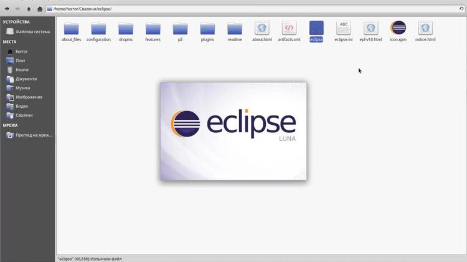Open Файлова система in sidebar
Image resolution: width=467 pixels, height=262 pixels.
[x=27, y=32]
